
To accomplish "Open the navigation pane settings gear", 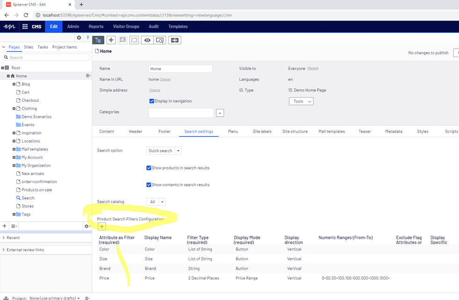I will tap(79, 37).
